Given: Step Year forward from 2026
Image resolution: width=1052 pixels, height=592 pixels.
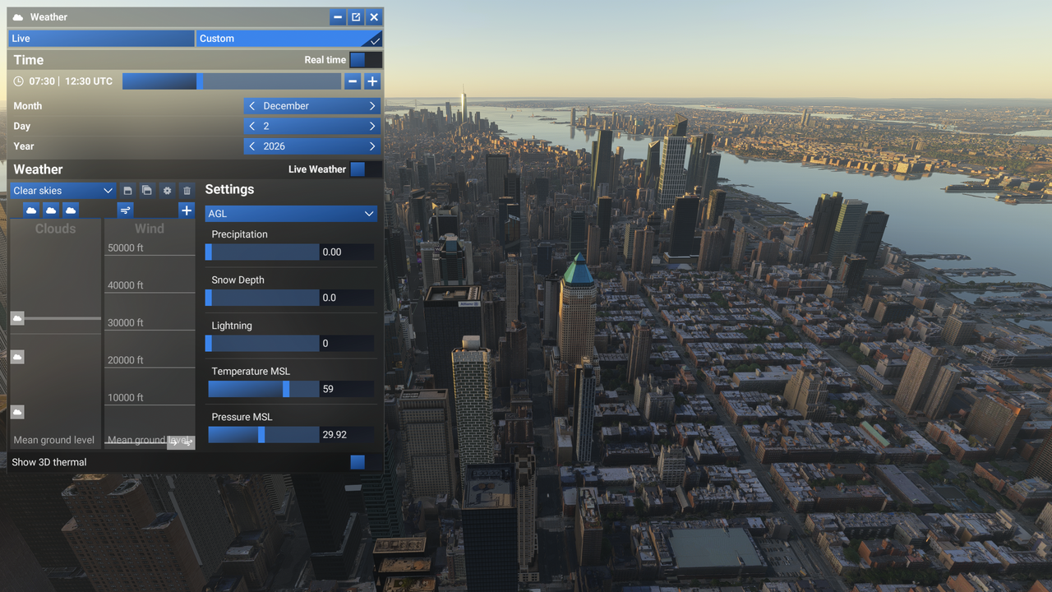Looking at the screenshot, I should [x=372, y=146].
